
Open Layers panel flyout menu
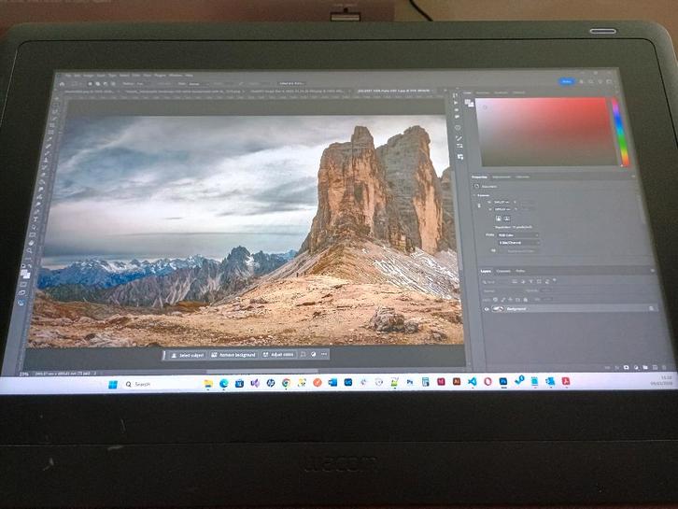[x=653, y=271]
